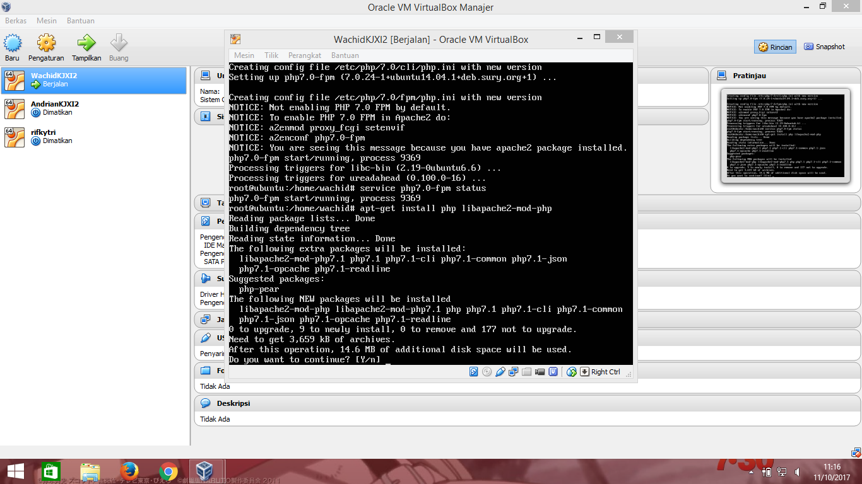Open Perangkat menu in the VM window
Image resolution: width=862 pixels, height=484 pixels.
pyautogui.click(x=305, y=55)
